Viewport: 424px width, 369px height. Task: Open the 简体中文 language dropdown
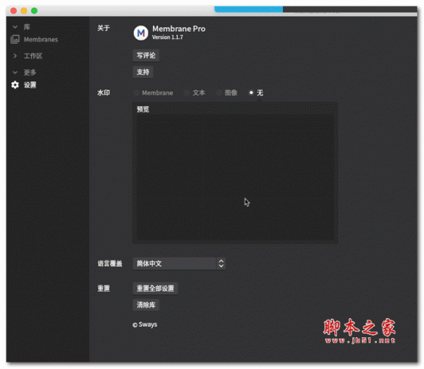coord(179,263)
